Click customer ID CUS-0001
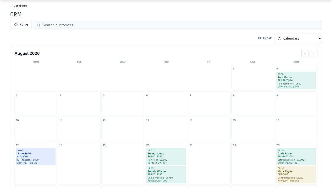Screen dimensions: 332x188 point(23,156)
